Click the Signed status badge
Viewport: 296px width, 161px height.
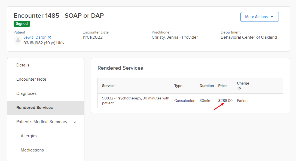pos(22,24)
